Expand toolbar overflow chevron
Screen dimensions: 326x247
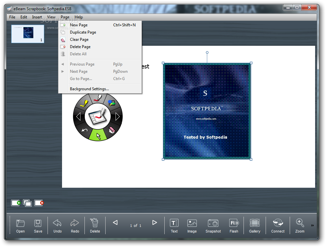pyautogui.click(x=312, y=225)
